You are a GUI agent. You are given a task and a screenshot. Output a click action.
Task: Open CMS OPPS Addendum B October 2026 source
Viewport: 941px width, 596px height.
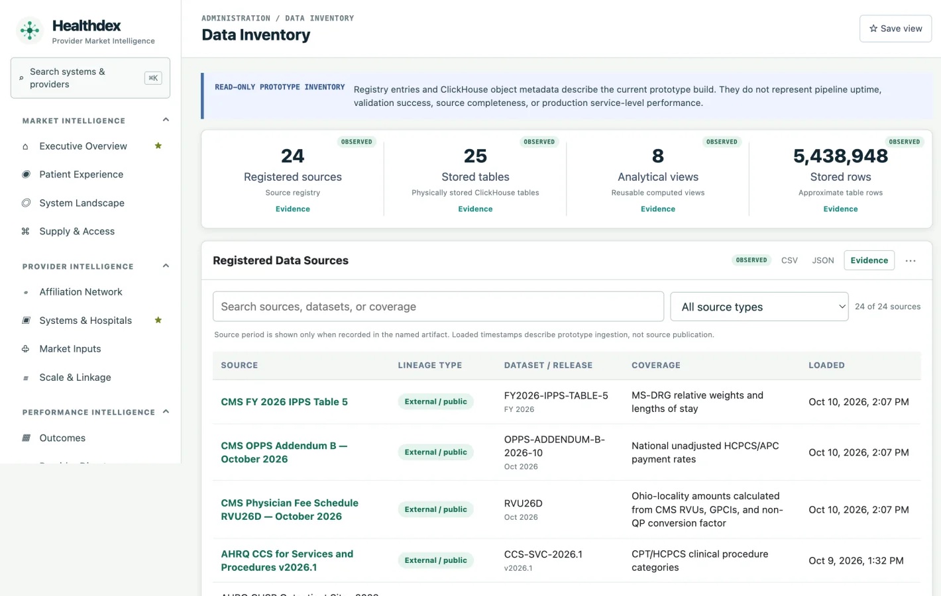point(284,452)
